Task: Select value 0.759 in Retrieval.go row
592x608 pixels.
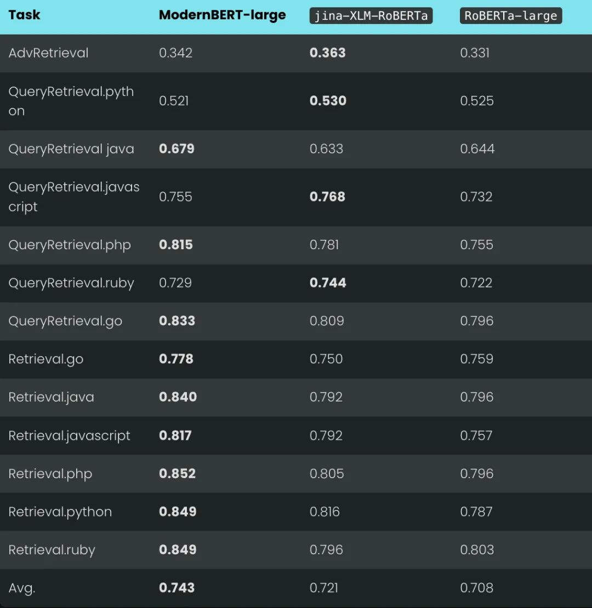Action: (476, 359)
